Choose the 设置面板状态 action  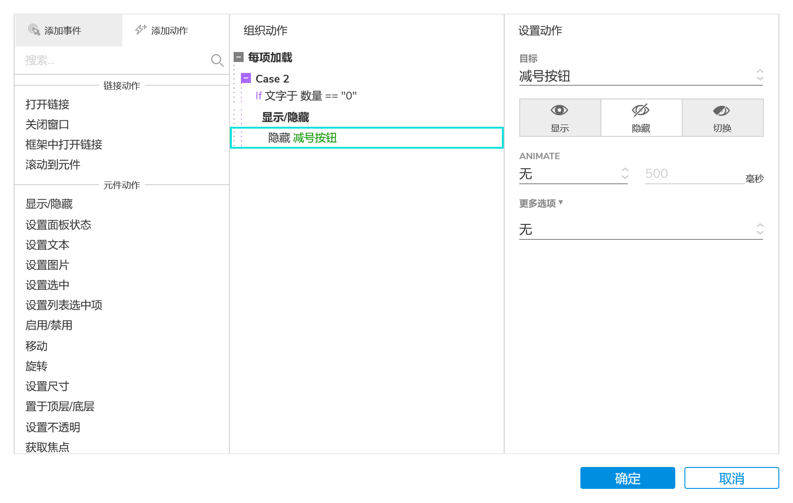pos(58,225)
